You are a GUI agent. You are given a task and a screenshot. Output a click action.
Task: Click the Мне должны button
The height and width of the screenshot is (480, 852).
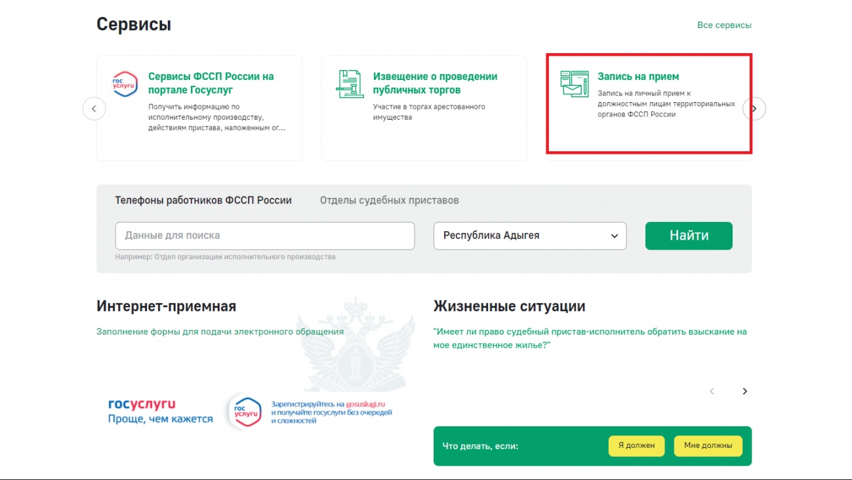click(x=708, y=446)
